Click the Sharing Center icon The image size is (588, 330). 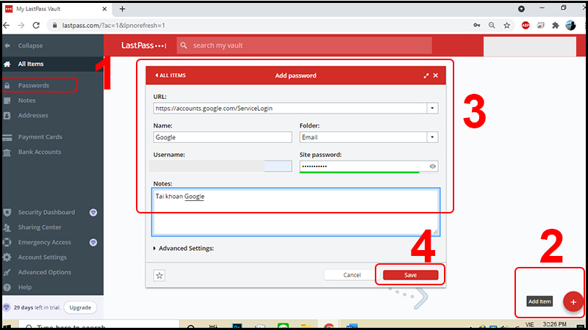pyautogui.click(x=7, y=227)
